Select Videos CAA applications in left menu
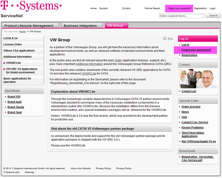Screen dimensions: 222x178 pyautogui.click(x=23, y=50)
